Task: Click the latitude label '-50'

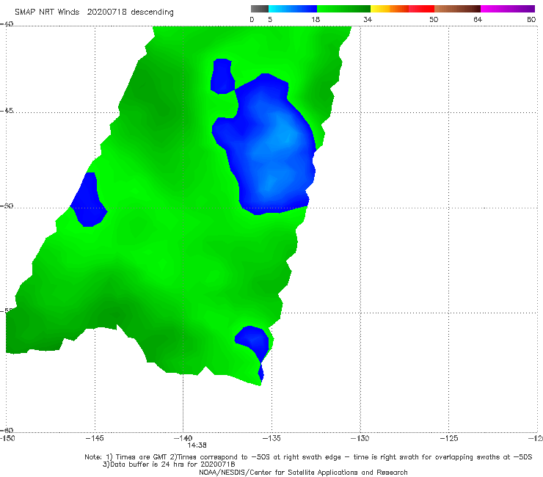Action: 7,205
